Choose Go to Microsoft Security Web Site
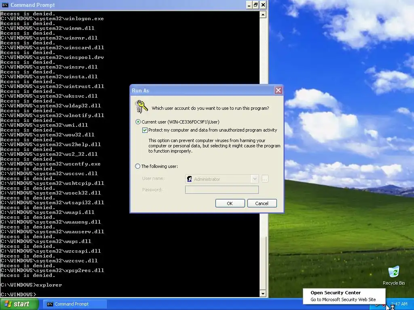The image size is (414, 310). (x=343, y=300)
